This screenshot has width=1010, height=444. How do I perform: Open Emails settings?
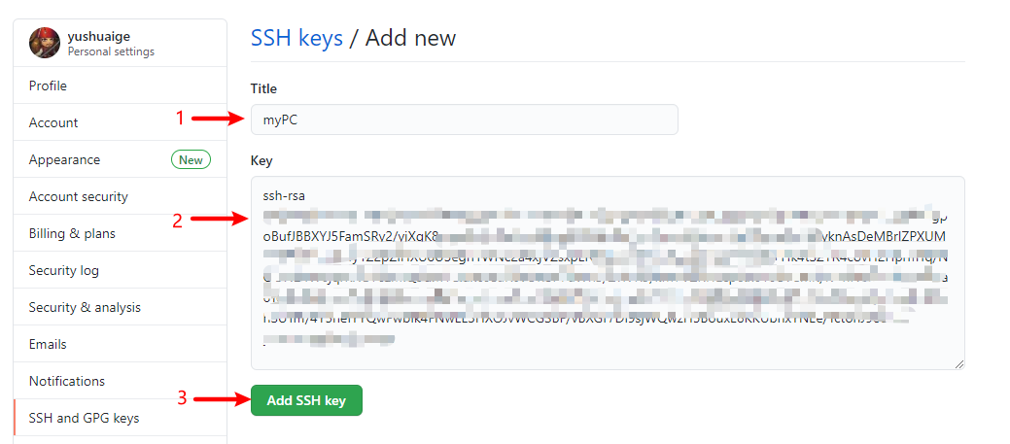120,344
